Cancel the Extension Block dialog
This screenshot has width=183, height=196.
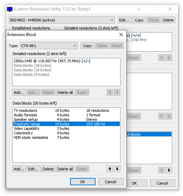click(111, 181)
